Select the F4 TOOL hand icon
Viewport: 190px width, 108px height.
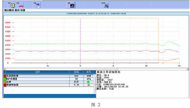(x=38, y=5)
